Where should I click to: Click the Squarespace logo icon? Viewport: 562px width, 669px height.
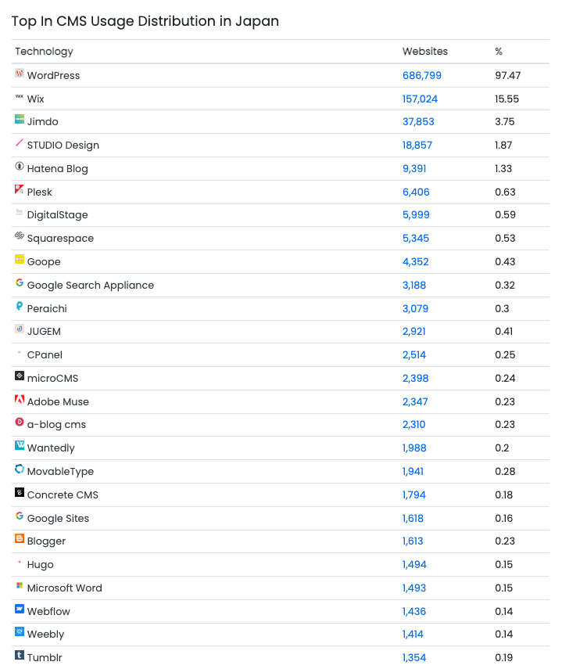pyautogui.click(x=20, y=236)
